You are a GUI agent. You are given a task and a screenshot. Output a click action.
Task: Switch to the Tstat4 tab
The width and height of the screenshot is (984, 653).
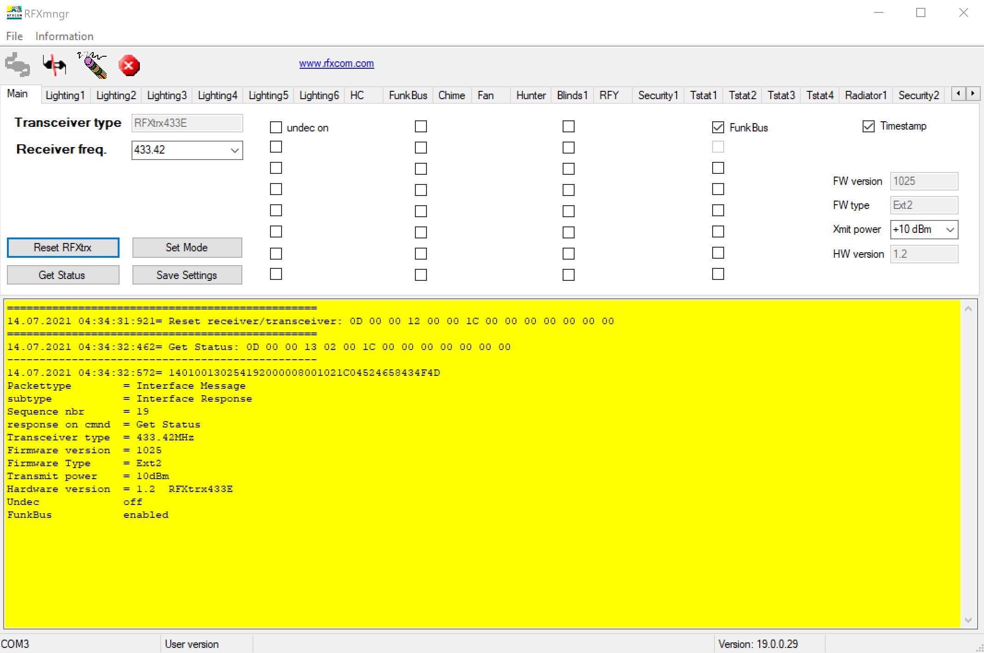[820, 95]
